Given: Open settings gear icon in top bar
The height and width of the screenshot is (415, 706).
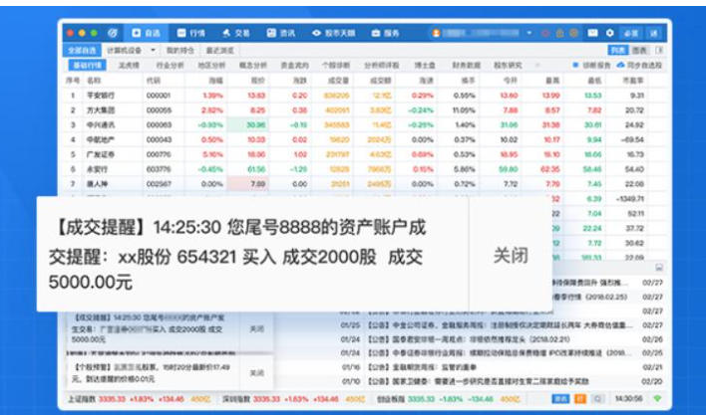Looking at the screenshot, I should click(609, 33).
